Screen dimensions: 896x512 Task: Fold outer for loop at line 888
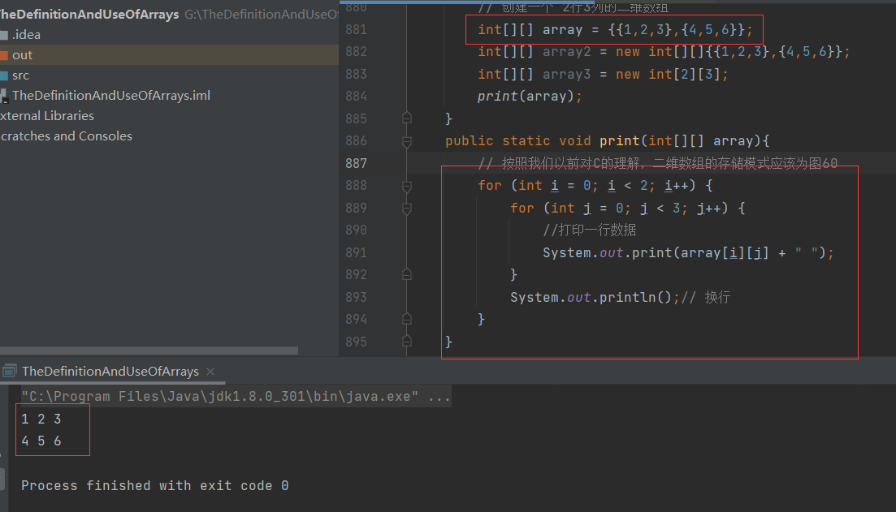tap(407, 186)
